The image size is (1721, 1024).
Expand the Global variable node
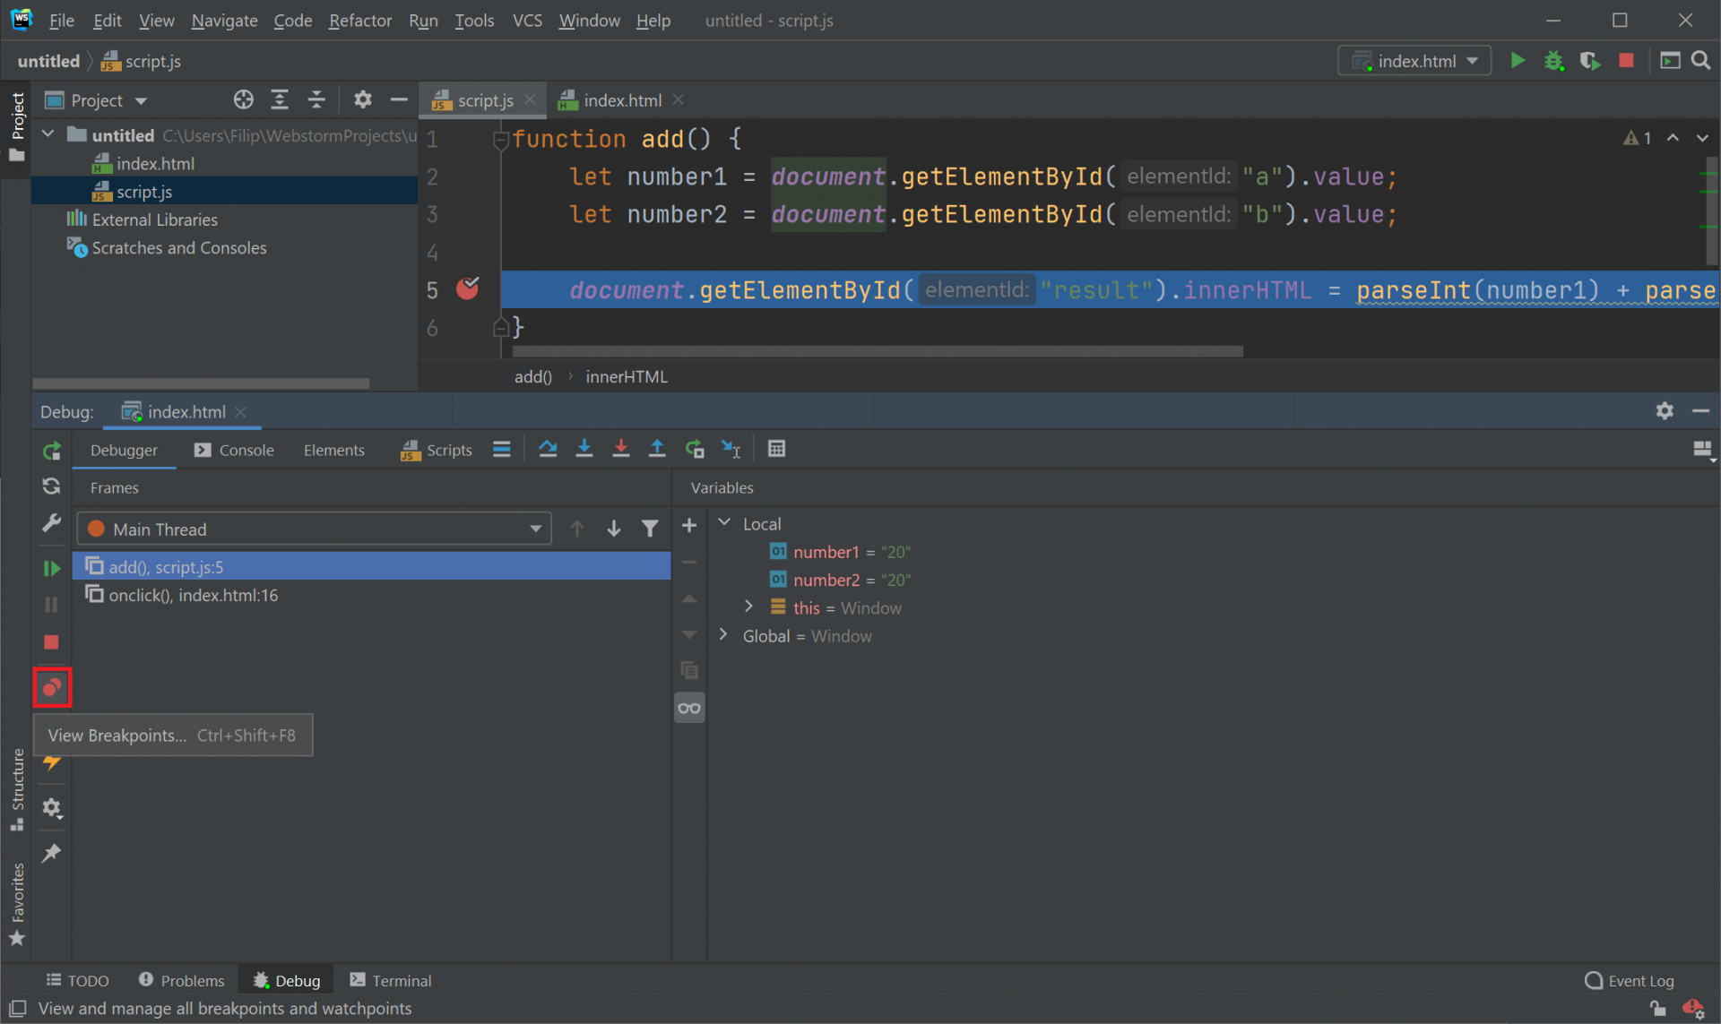[x=724, y=635]
